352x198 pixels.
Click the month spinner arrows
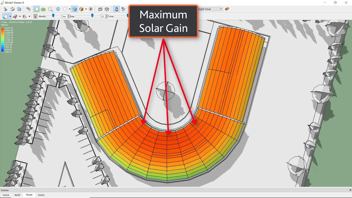(68, 16)
